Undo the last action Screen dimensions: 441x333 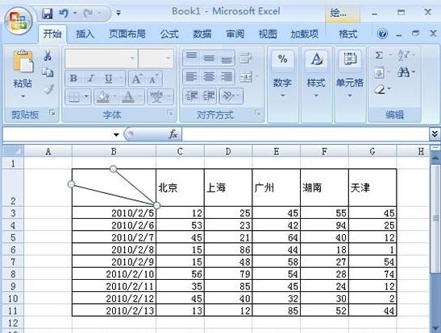click(x=64, y=13)
